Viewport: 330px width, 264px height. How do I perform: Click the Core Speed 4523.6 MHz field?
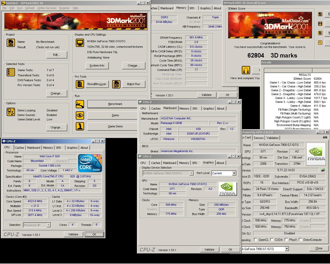[35, 201]
